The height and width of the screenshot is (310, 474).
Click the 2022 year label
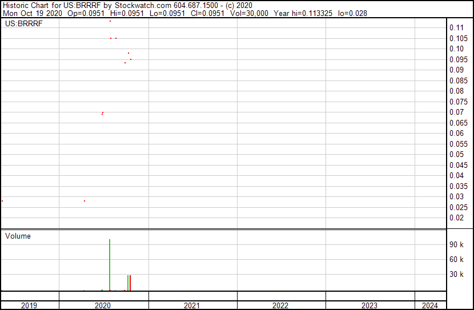pyautogui.click(x=280, y=305)
